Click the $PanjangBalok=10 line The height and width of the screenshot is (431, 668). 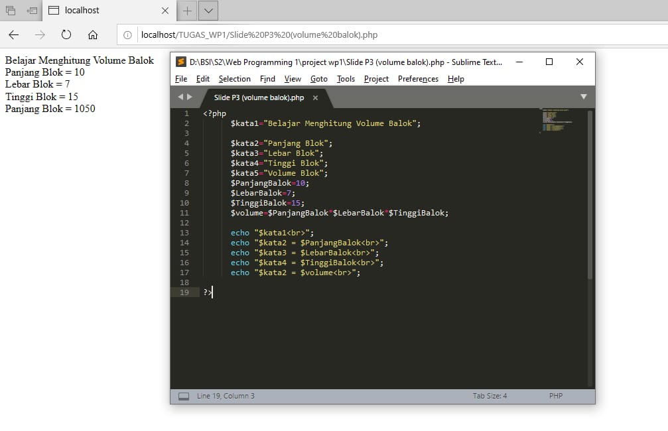[x=270, y=183]
